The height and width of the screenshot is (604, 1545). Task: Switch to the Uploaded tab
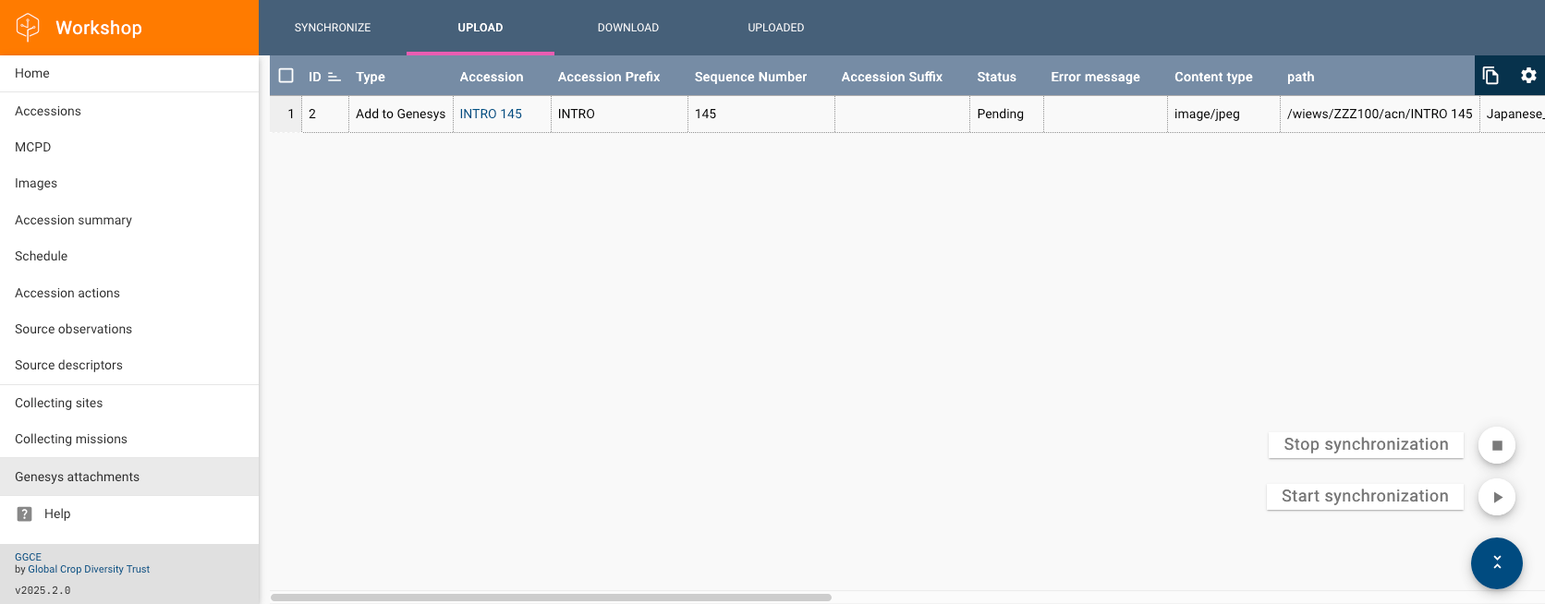775,28
